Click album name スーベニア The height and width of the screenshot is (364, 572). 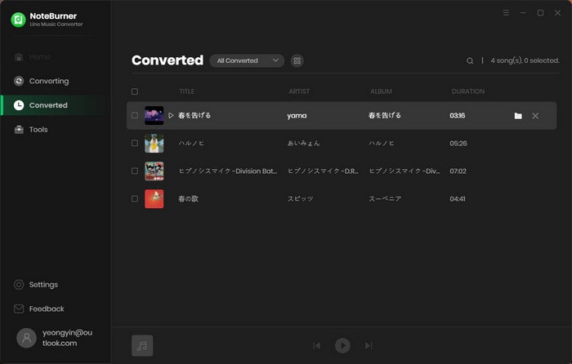(385, 198)
